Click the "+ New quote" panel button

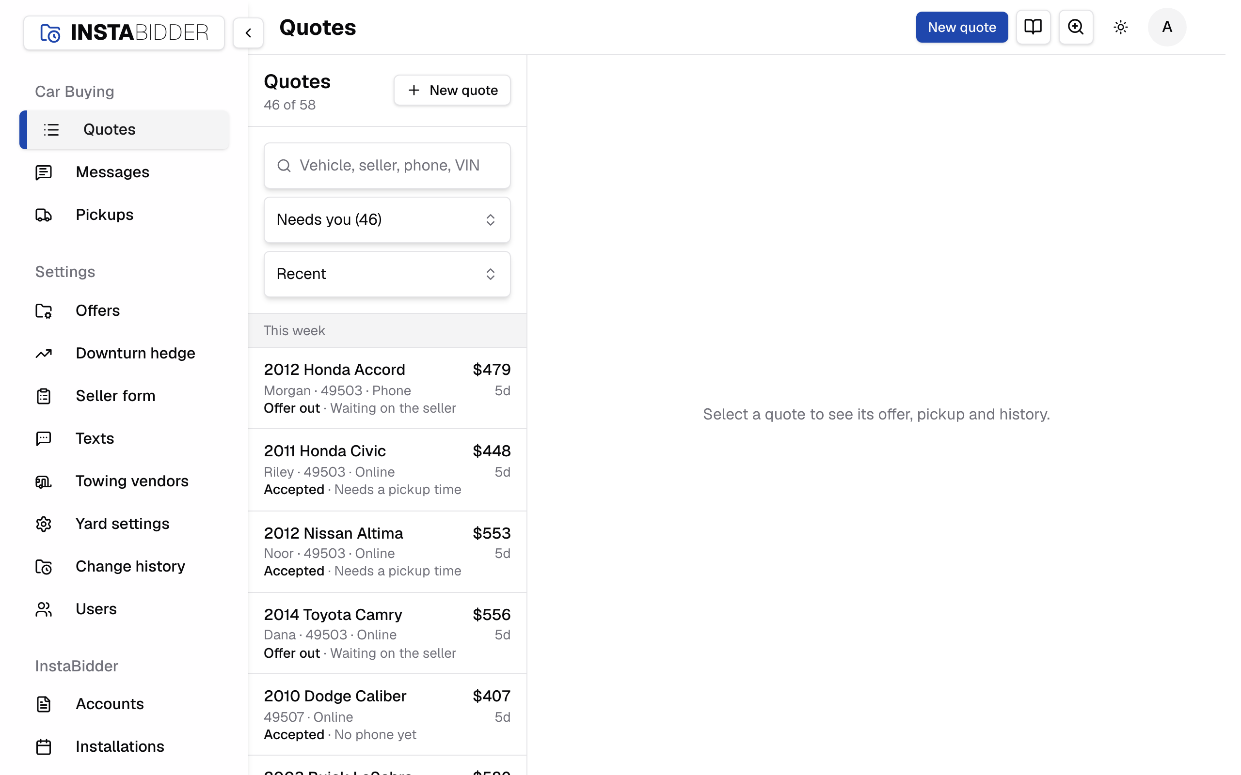pyautogui.click(x=452, y=90)
